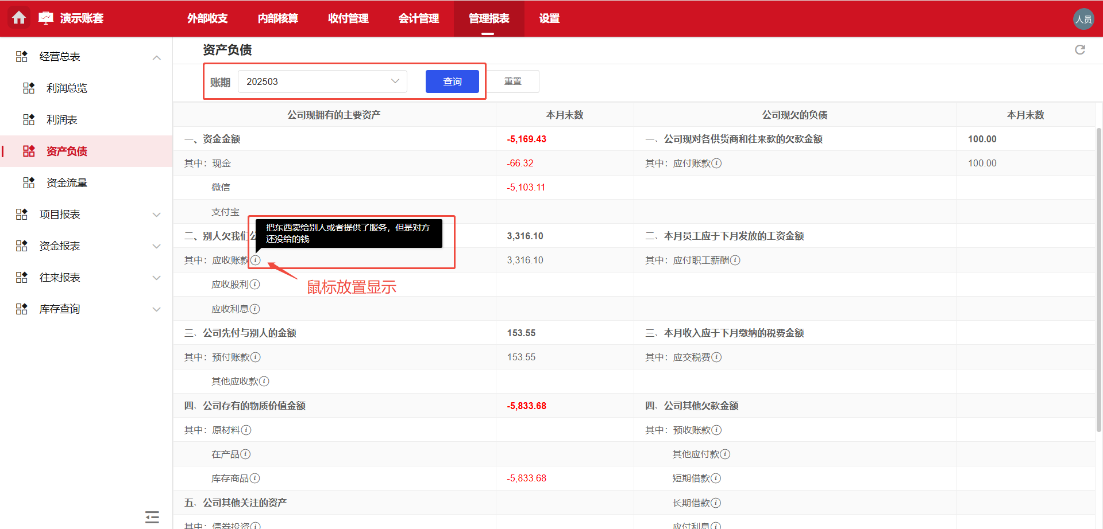
Task: Click the 演示账套 account book icon
Action: 46,16
